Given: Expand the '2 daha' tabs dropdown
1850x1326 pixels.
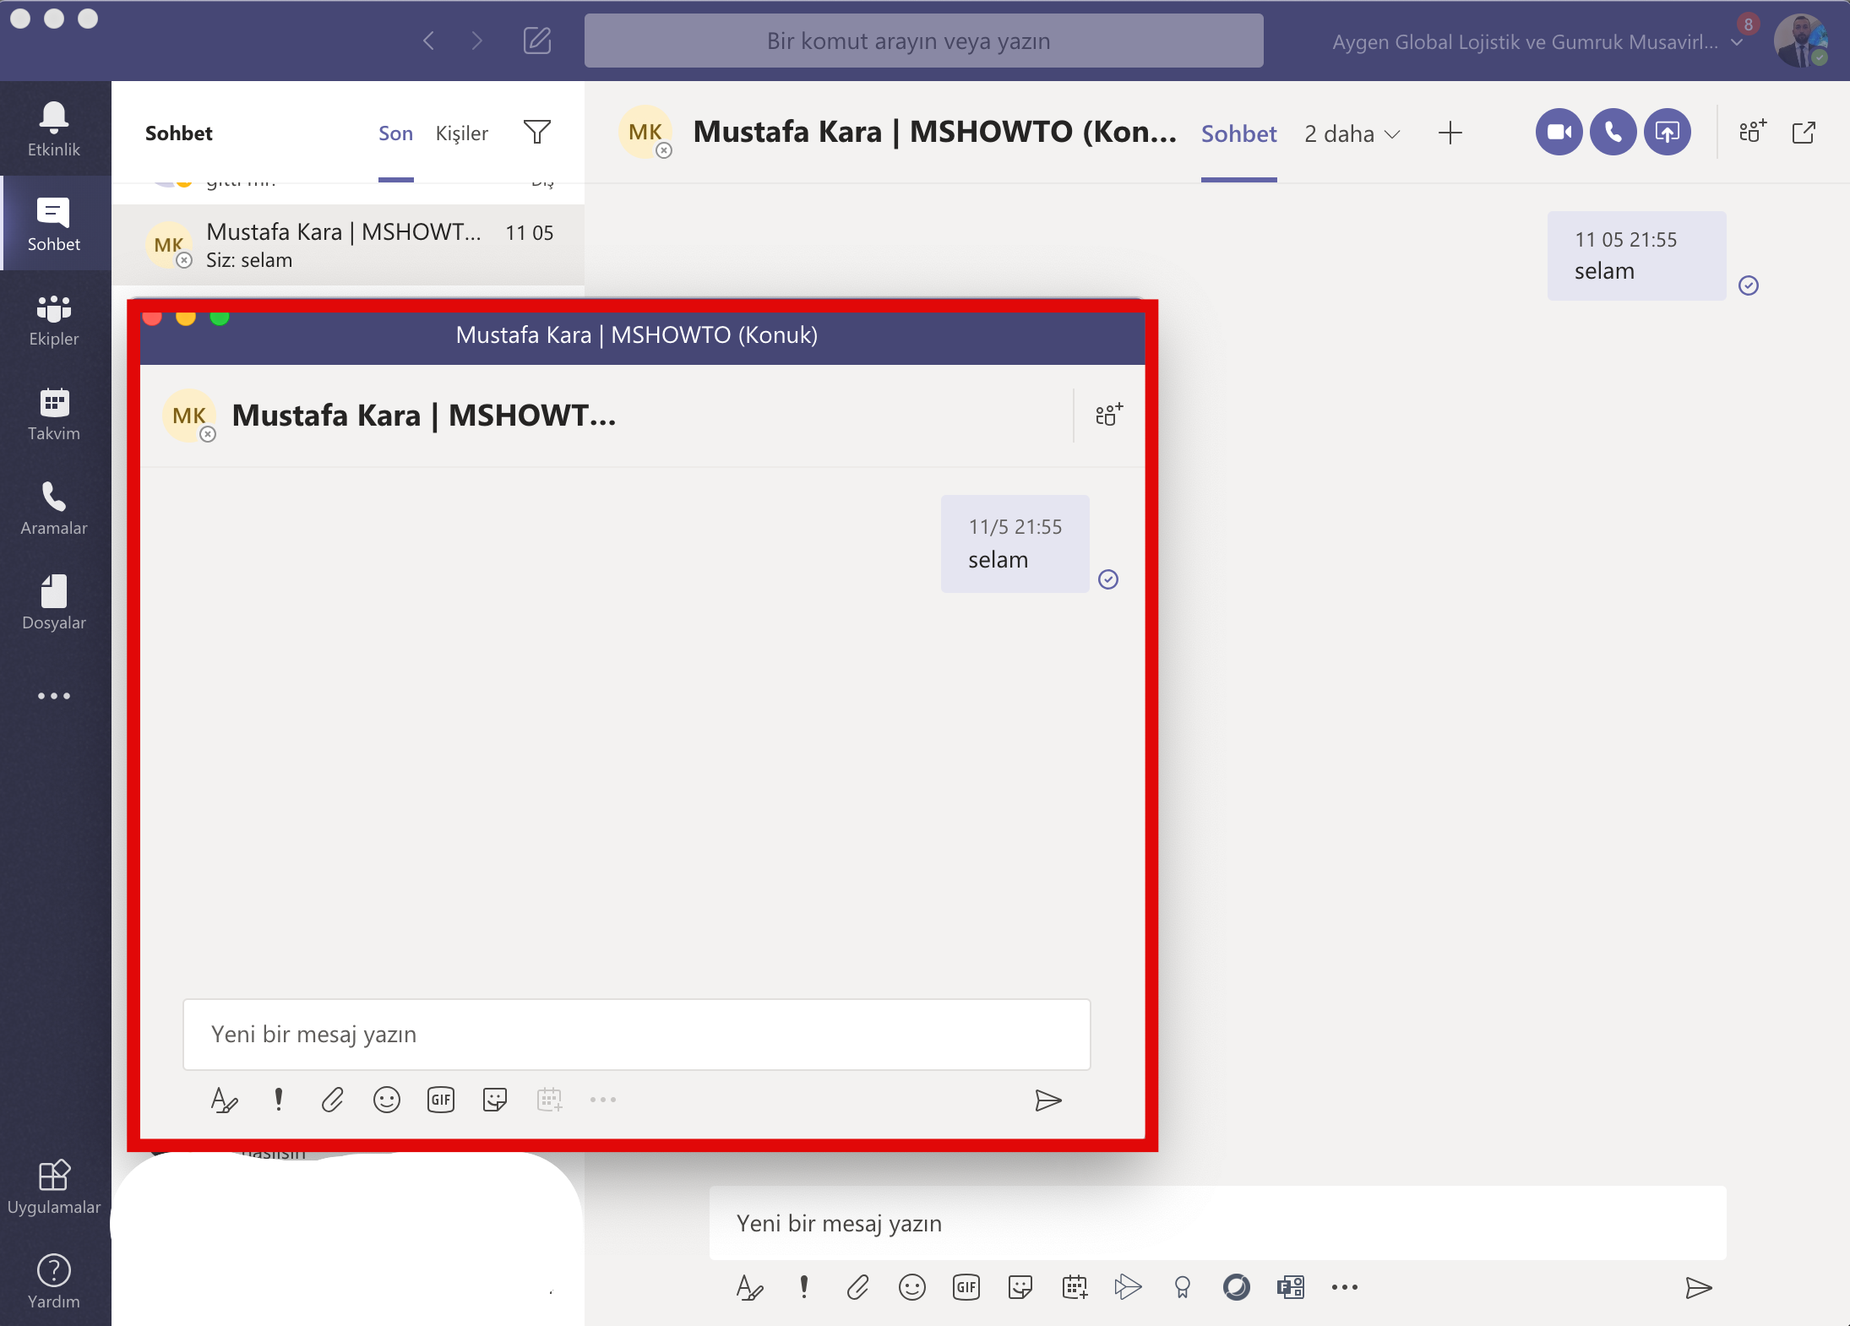Looking at the screenshot, I should [x=1352, y=133].
